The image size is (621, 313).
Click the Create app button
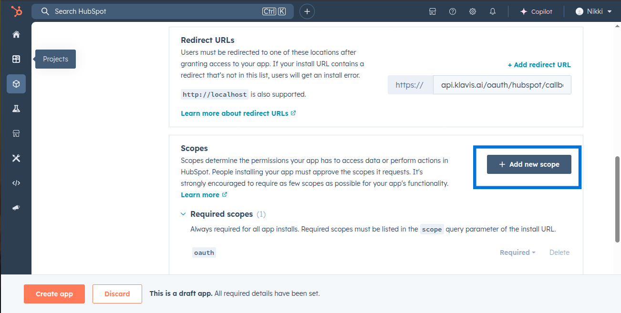[x=54, y=294]
